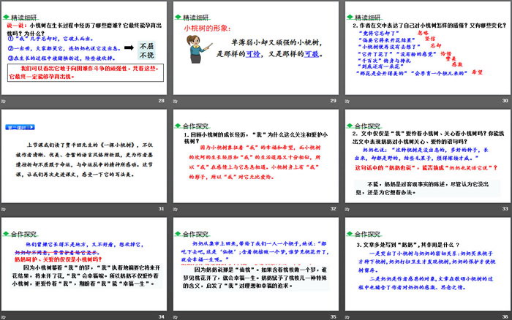Image resolution: width=512 pixels, height=320 pixels.
Task: Click animation star icon under slide 36
Action: coord(347,317)
